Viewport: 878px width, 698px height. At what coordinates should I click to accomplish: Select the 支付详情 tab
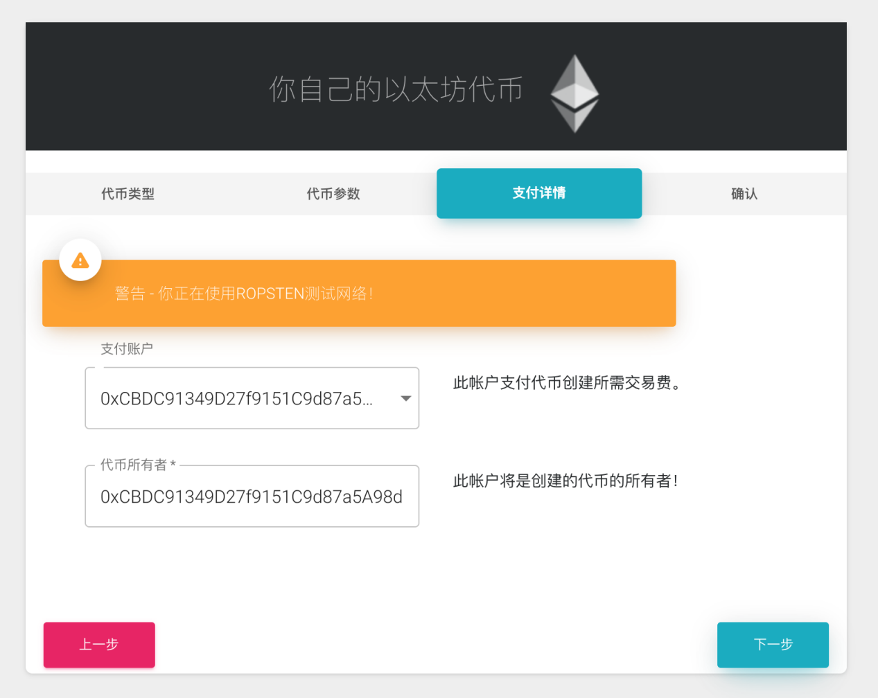[x=539, y=194]
